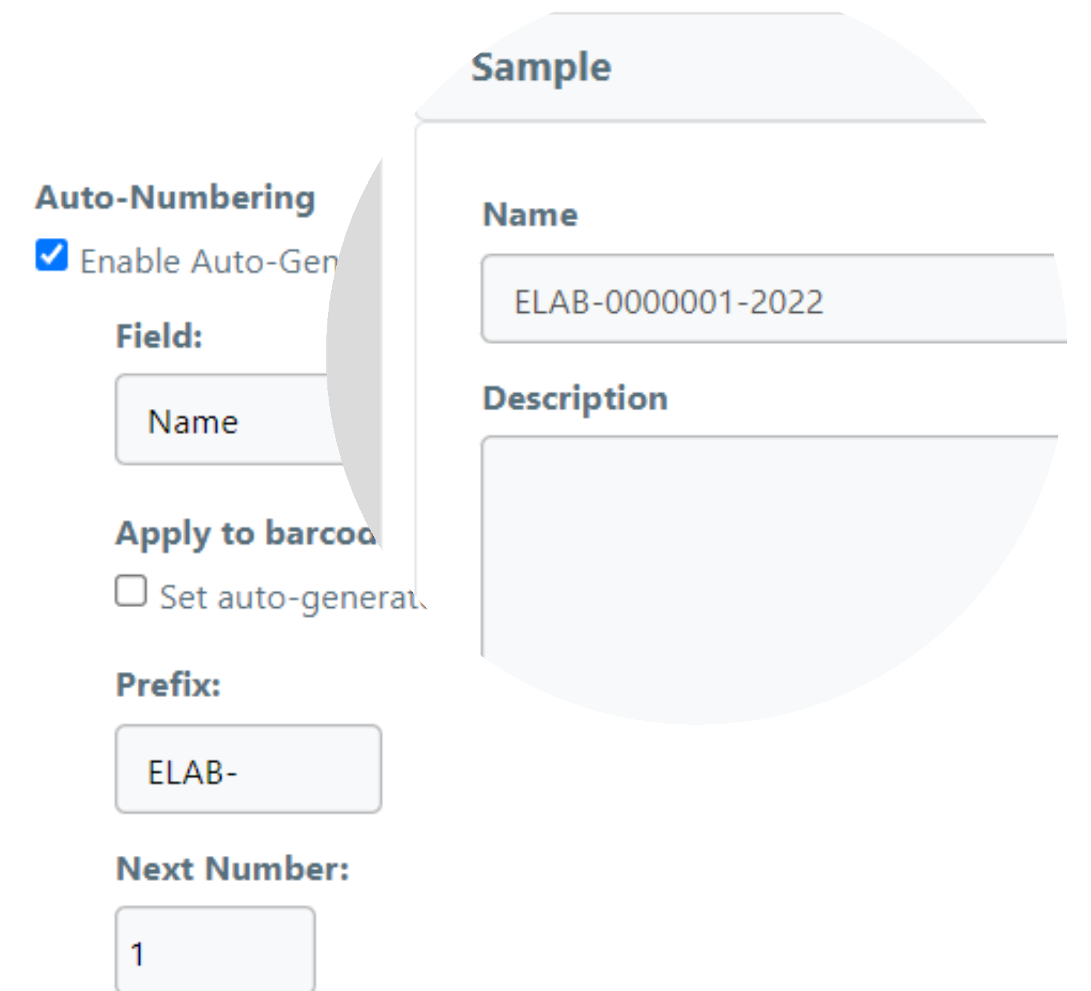Screen dimensions: 1091x991
Task: Click the Name label in Sample form
Action: [530, 215]
